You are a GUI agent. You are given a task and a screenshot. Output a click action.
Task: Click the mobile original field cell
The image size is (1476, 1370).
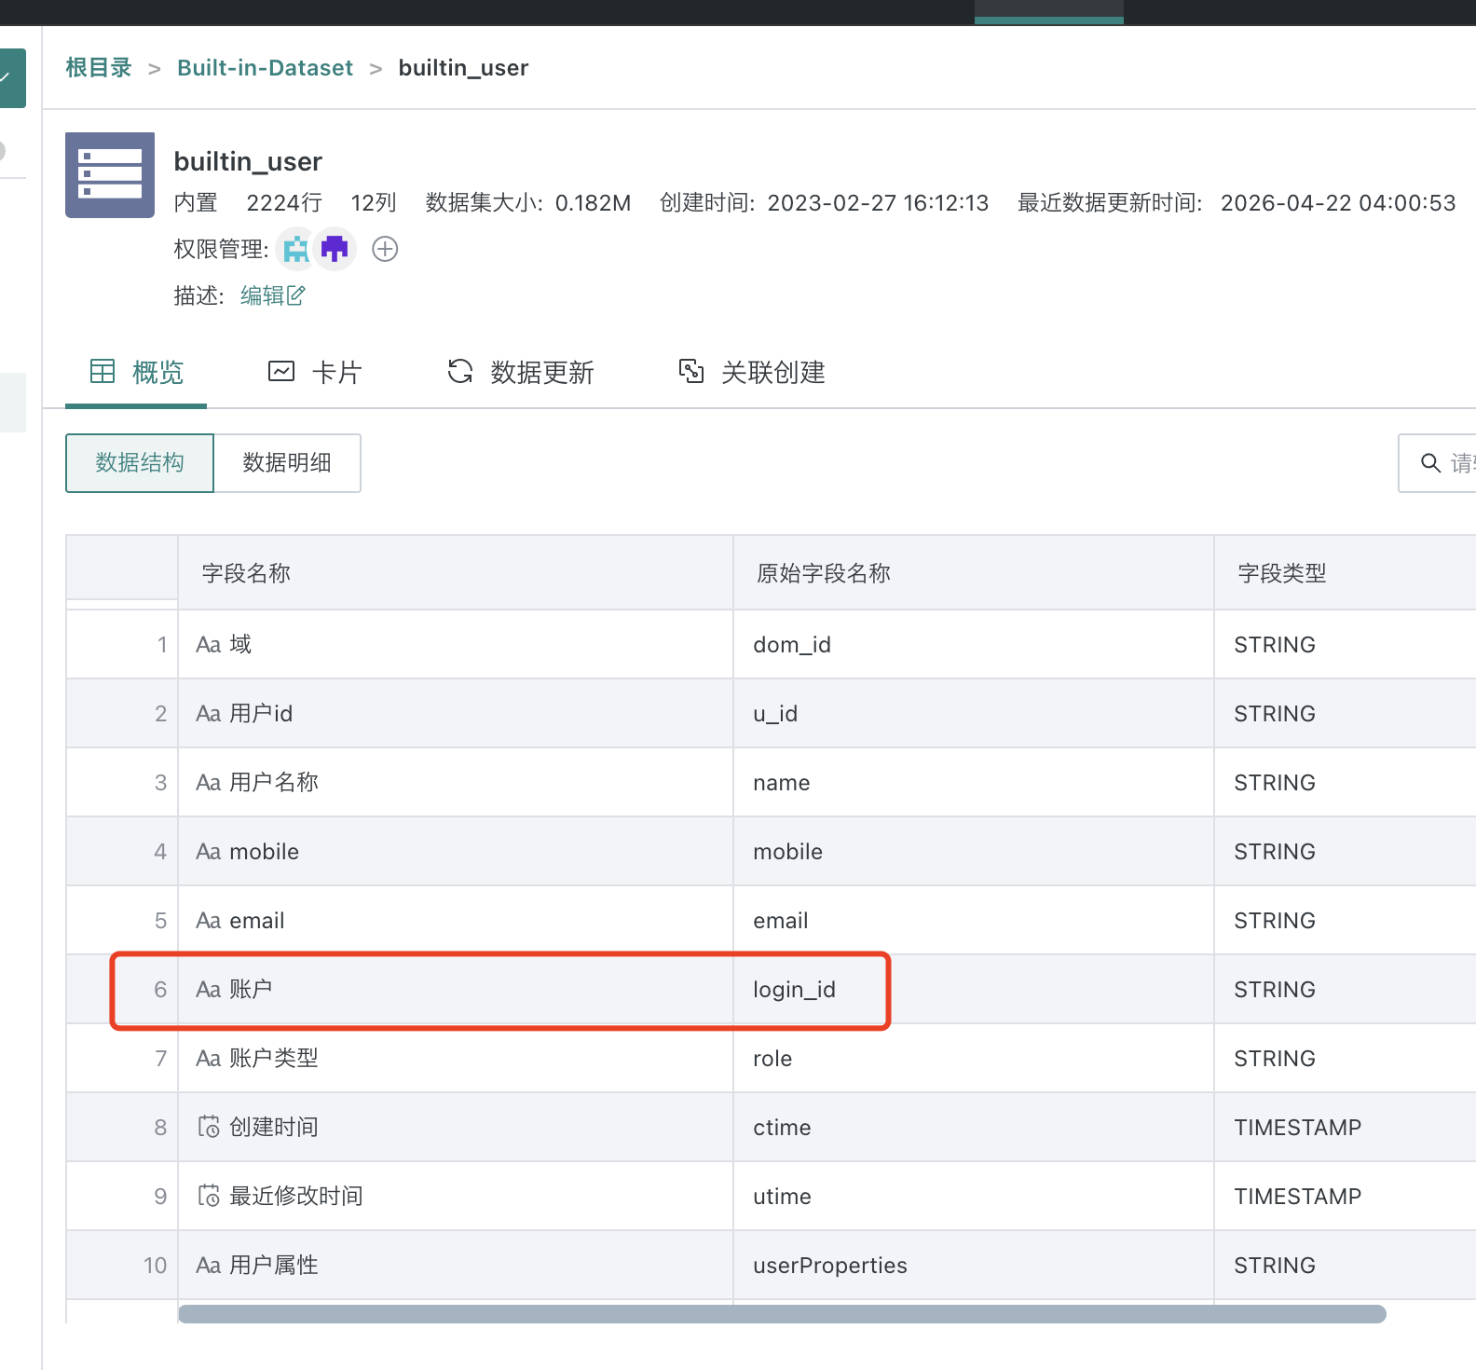click(974, 852)
